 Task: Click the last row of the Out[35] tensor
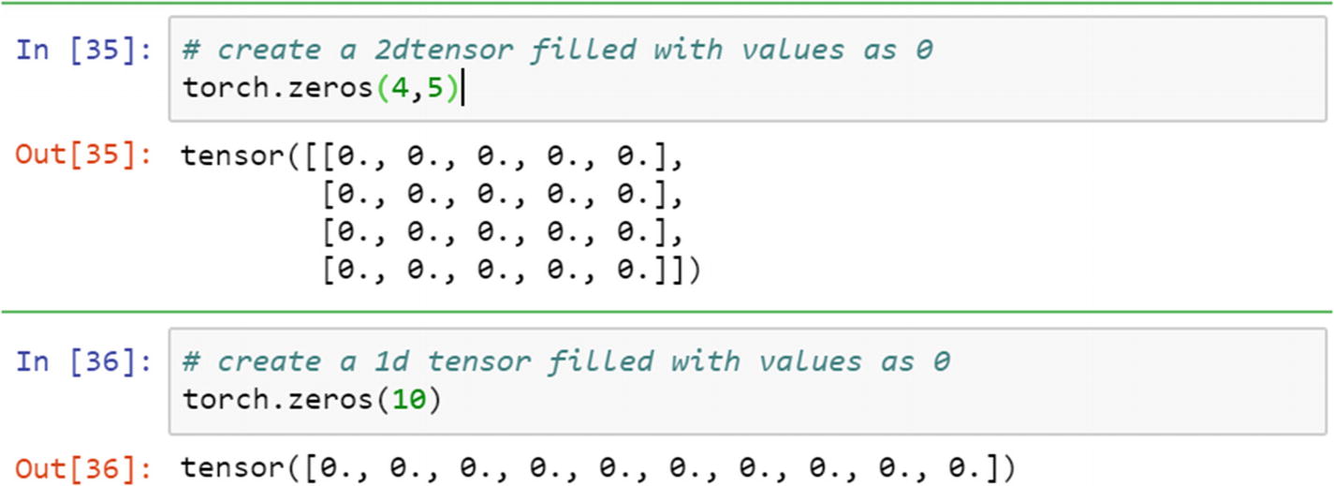(511, 271)
